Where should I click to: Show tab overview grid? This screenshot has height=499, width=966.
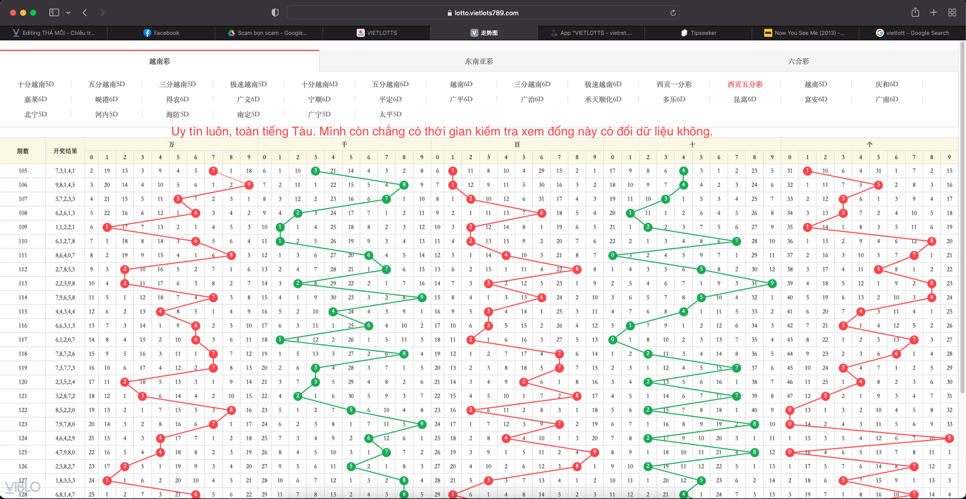click(952, 12)
